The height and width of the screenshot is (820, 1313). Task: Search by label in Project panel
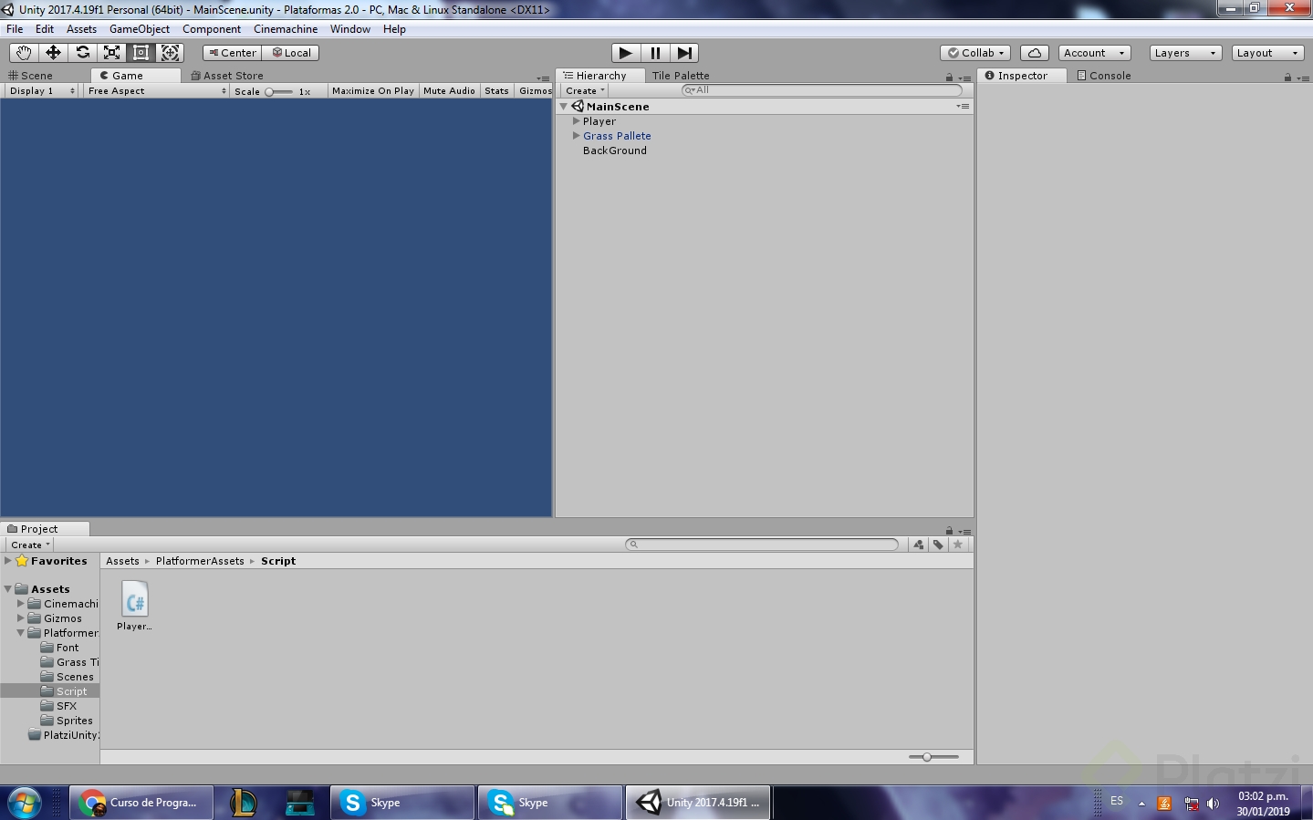tap(938, 545)
